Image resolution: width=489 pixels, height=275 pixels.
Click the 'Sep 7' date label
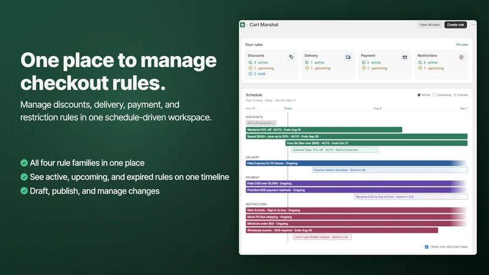pyautogui.click(x=463, y=108)
